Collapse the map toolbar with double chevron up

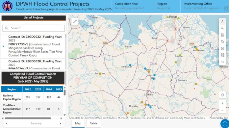(x=222, y=22)
